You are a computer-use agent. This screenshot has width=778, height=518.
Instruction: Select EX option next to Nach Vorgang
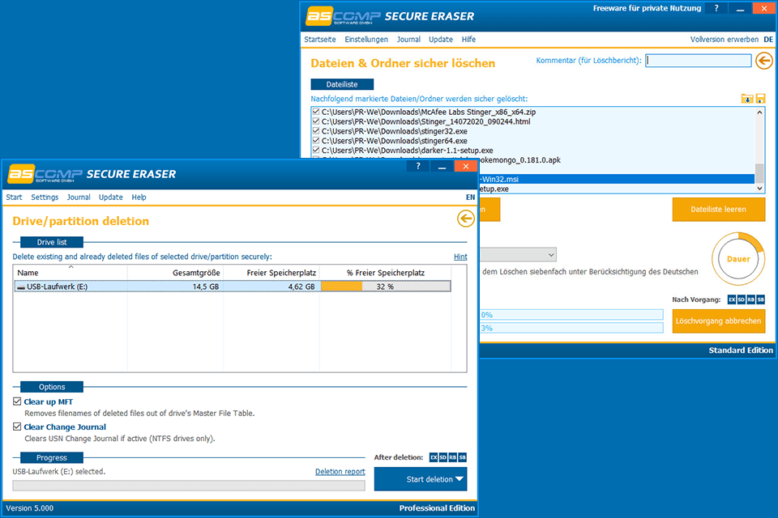pyautogui.click(x=732, y=299)
